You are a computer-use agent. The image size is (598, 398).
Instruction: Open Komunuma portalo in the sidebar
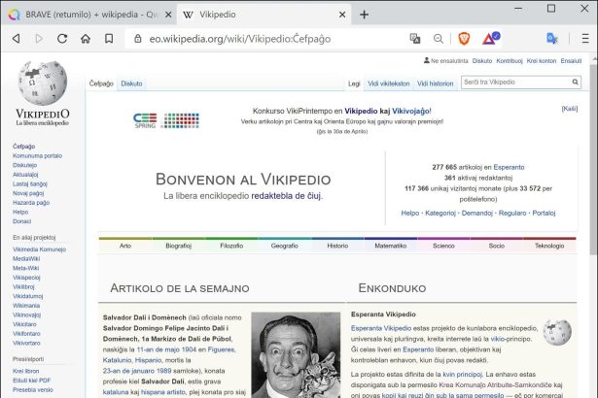(37, 155)
